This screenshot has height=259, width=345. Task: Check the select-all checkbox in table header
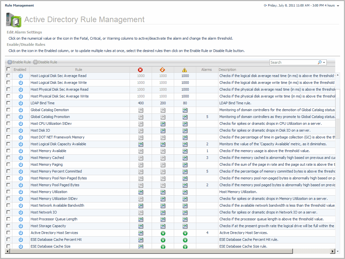tap(8, 69)
